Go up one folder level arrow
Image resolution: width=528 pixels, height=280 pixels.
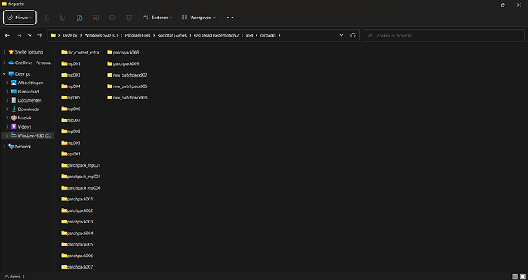pos(40,35)
